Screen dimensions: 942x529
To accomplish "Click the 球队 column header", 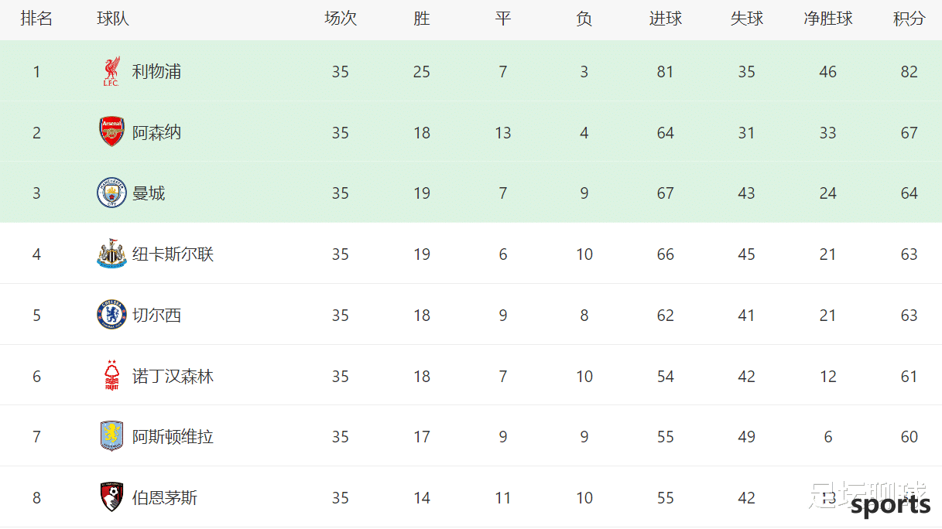I will [113, 19].
